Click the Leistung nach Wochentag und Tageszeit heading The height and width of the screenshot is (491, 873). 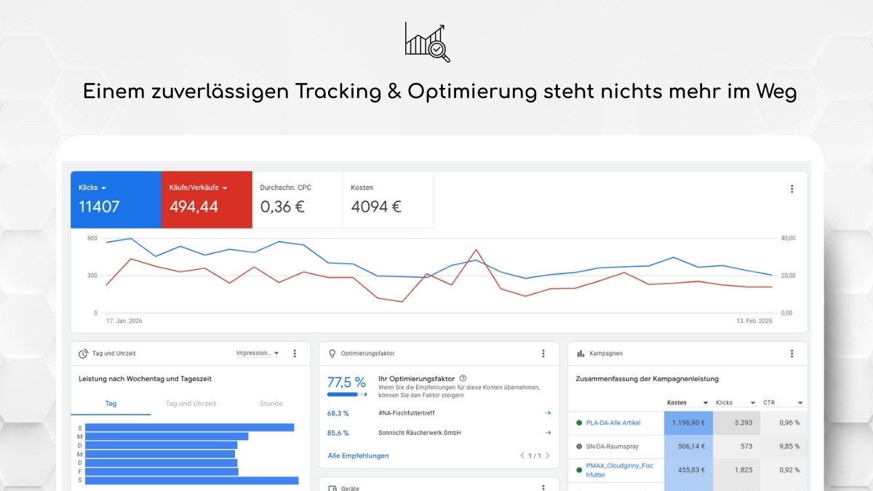145,379
